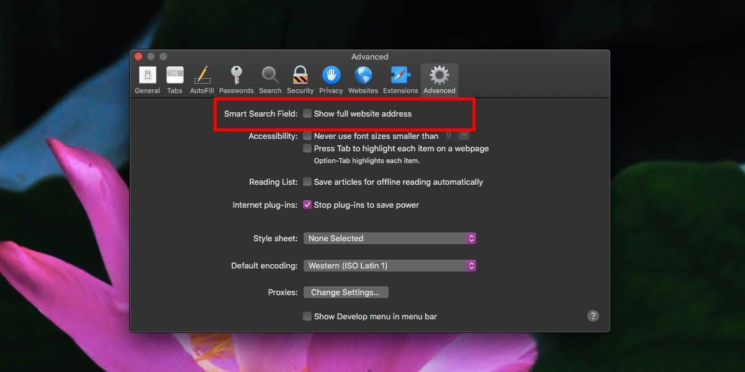745x372 pixels.
Task: Enable Show Develop menu in menu bar
Action: [307, 316]
